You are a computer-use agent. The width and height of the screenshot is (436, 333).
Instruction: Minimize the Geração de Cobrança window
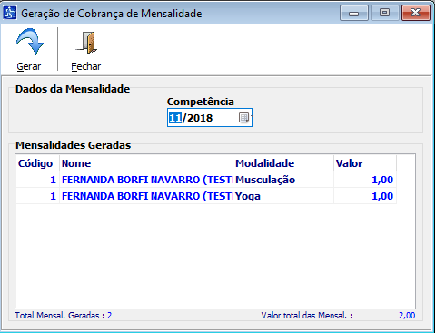(354, 13)
